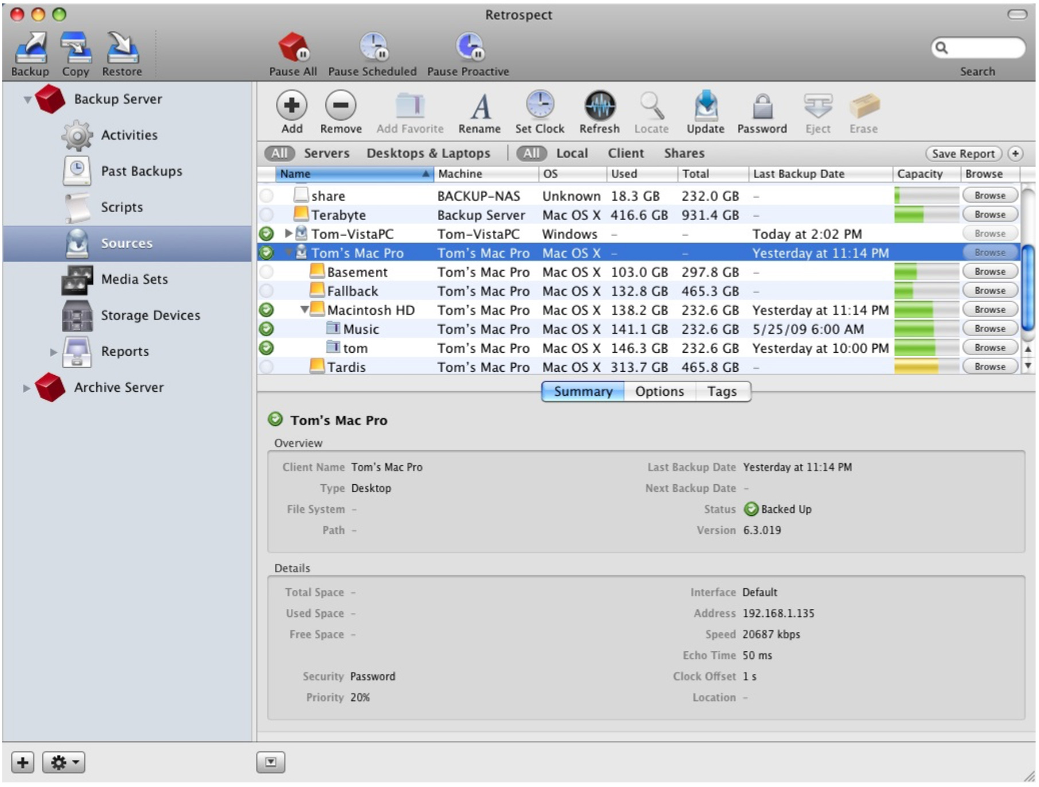Click Pause Scheduled clock icon
The height and width of the screenshot is (787, 1039).
[x=374, y=47]
